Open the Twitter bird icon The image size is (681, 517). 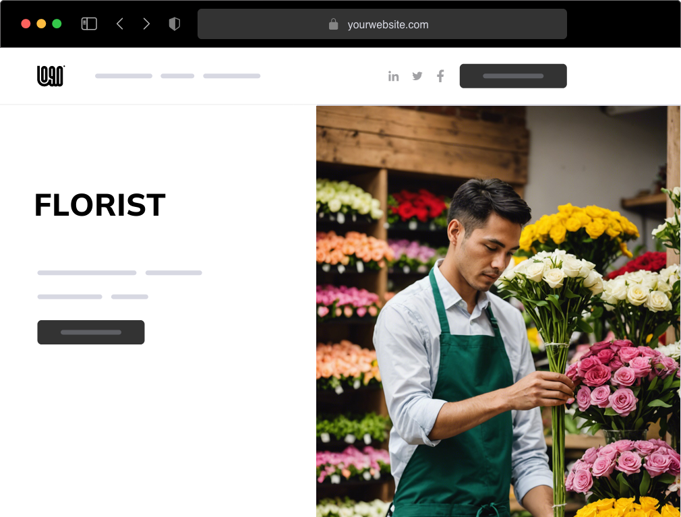tap(417, 76)
